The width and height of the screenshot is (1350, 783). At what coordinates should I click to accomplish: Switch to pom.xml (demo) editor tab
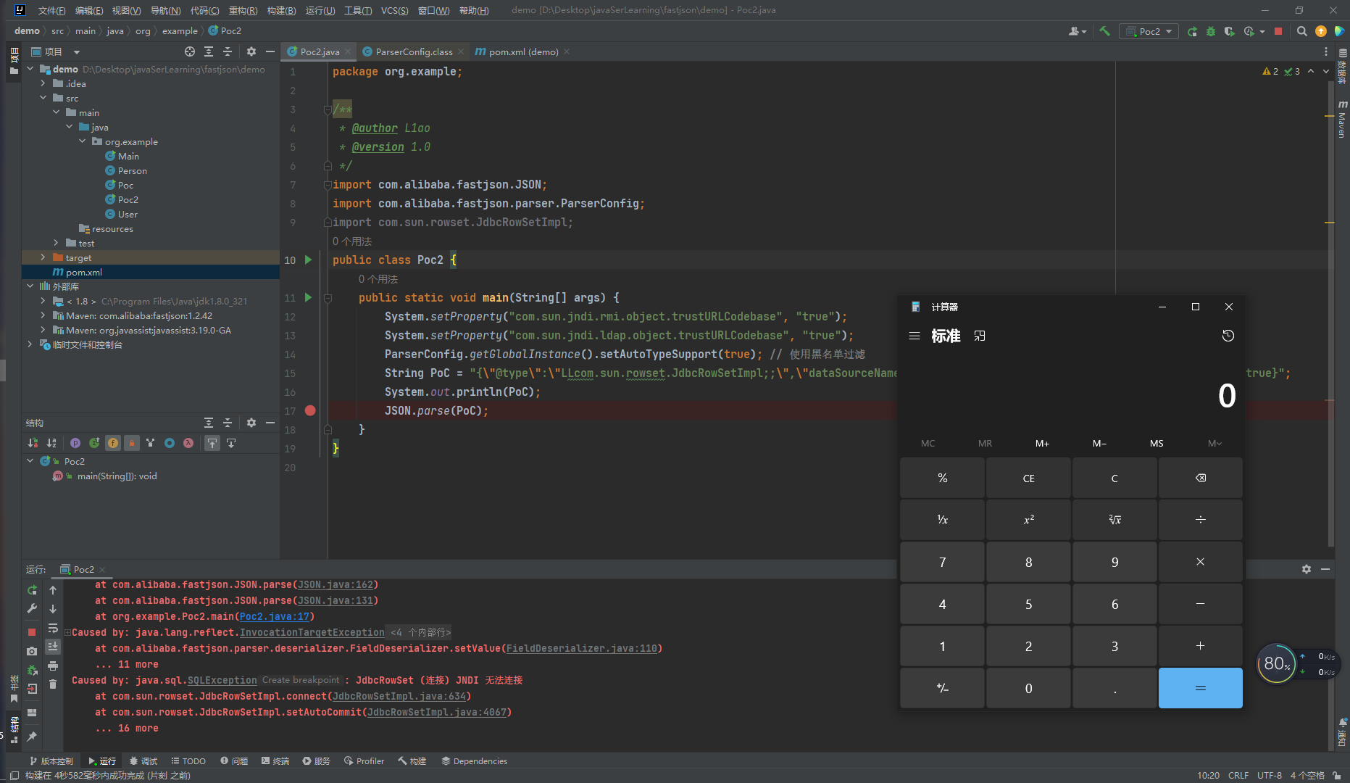coord(522,51)
